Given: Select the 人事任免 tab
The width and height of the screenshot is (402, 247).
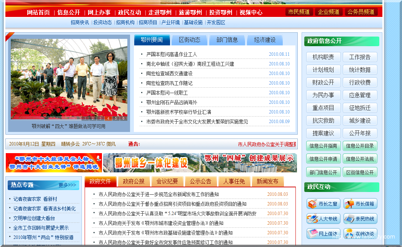Looking at the screenshot, I should click(x=234, y=181).
